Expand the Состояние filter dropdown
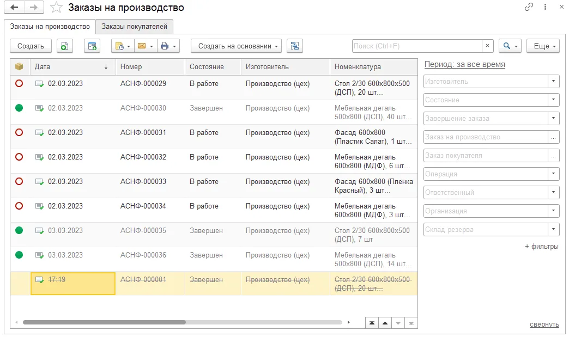The width and height of the screenshot is (569, 337). point(553,100)
